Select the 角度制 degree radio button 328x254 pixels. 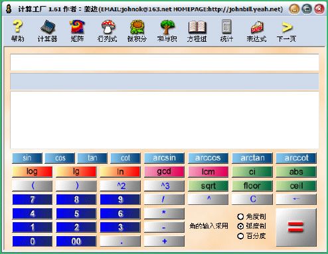pyautogui.click(x=240, y=216)
